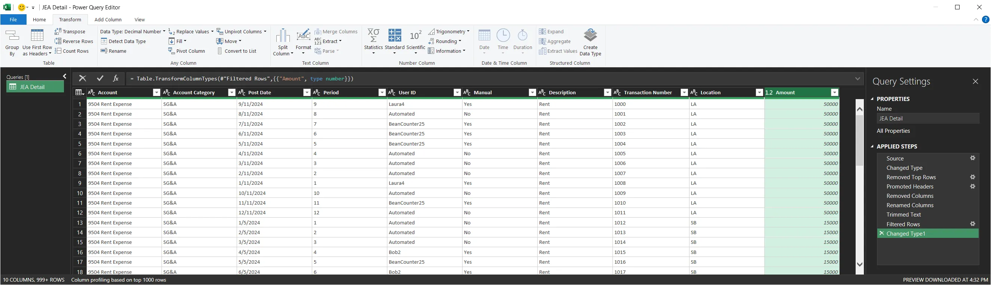The image size is (991, 285).
Task: Select the Removed Columns step
Action: pyautogui.click(x=928, y=196)
